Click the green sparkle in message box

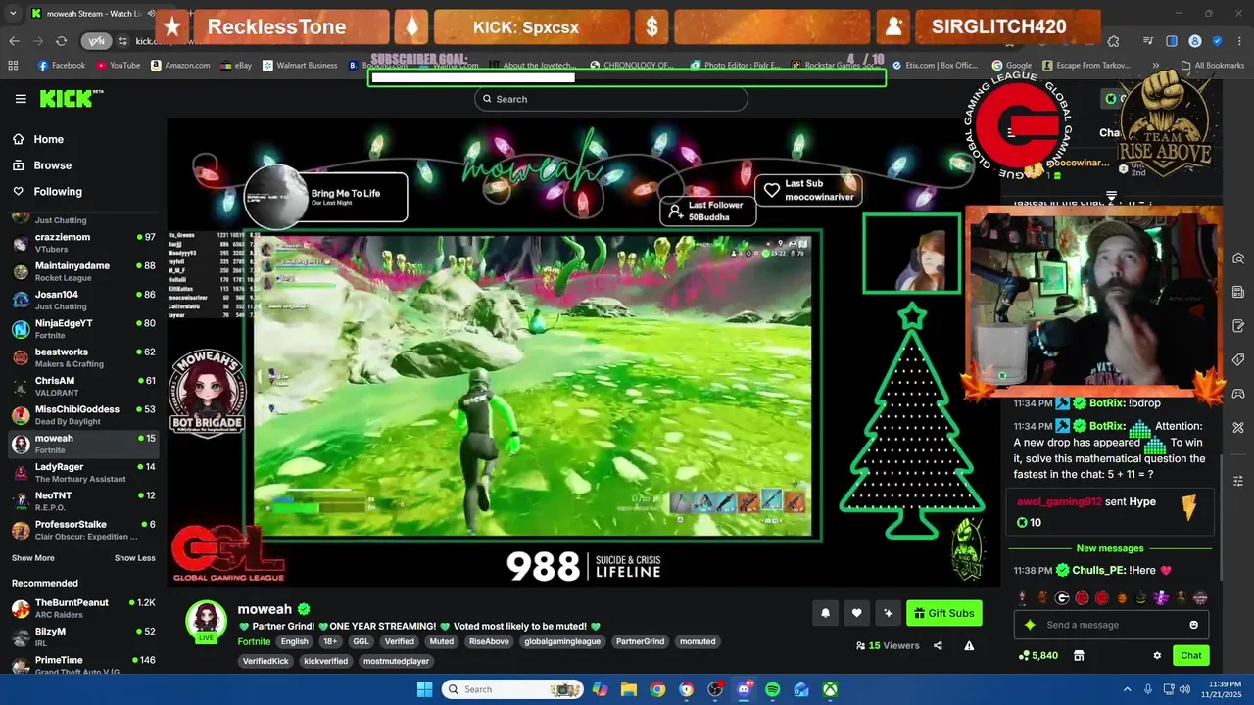pyautogui.click(x=1030, y=625)
